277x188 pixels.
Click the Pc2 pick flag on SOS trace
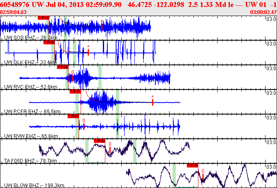tap(43, 18)
